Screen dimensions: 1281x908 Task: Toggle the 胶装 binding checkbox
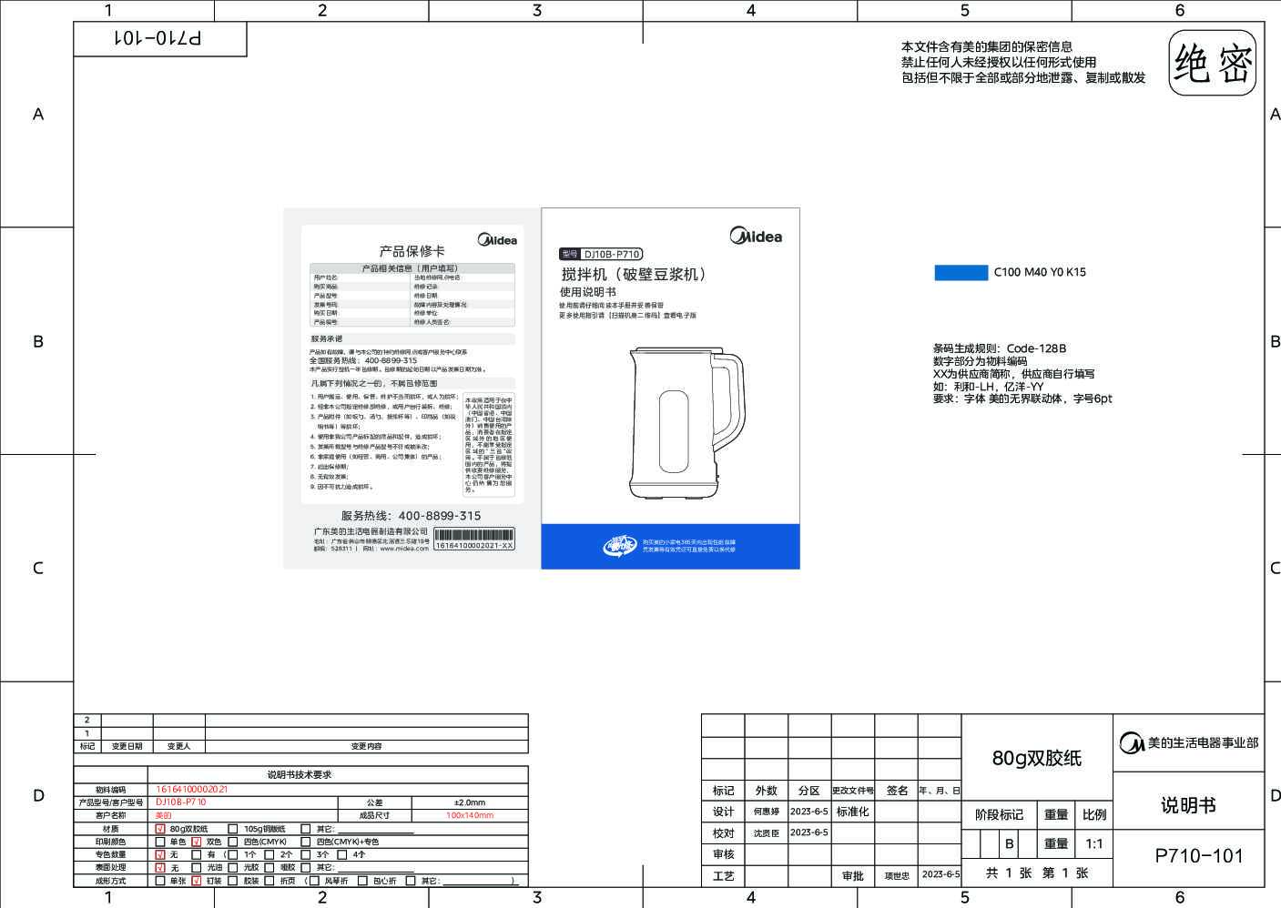(x=233, y=881)
